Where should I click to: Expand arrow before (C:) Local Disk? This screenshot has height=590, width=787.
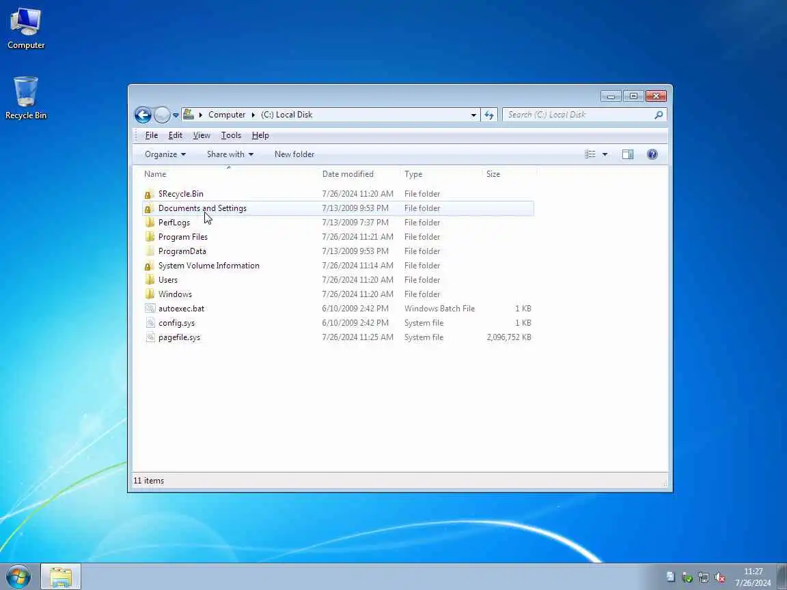tap(253, 115)
